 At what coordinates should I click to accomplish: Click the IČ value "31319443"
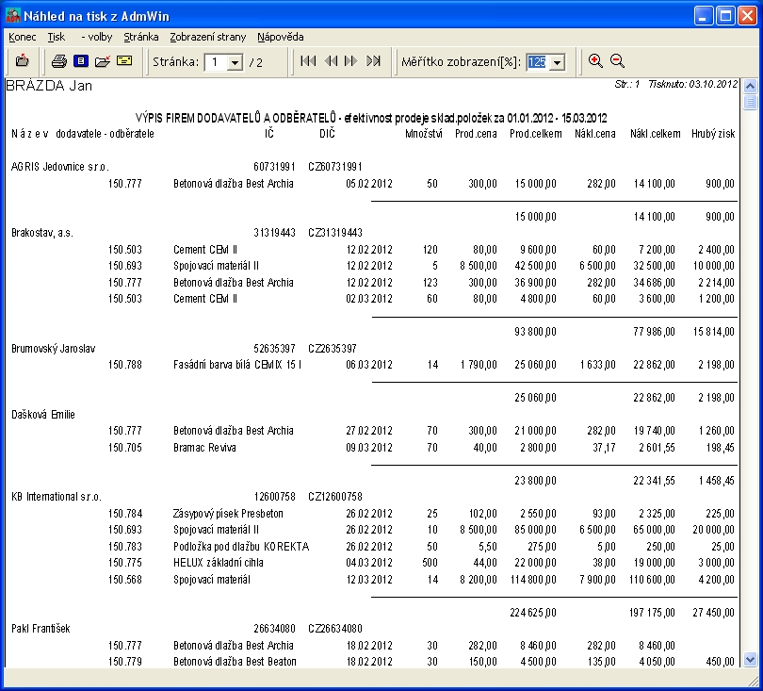point(274,233)
